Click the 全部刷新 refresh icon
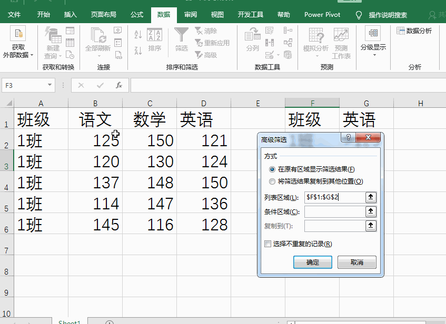 click(x=98, y=35)
